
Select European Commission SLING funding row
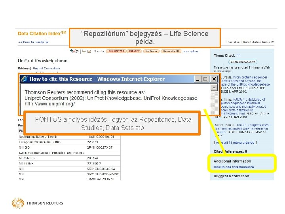click(69, 142)
